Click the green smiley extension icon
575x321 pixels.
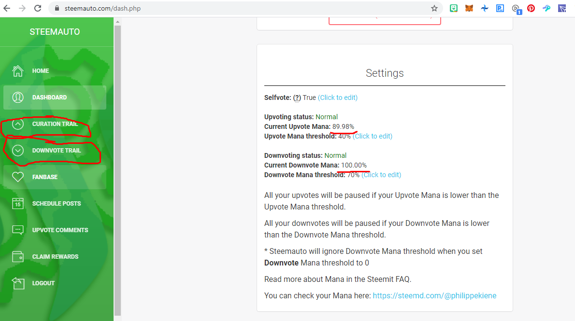click(x=454, y=8)
